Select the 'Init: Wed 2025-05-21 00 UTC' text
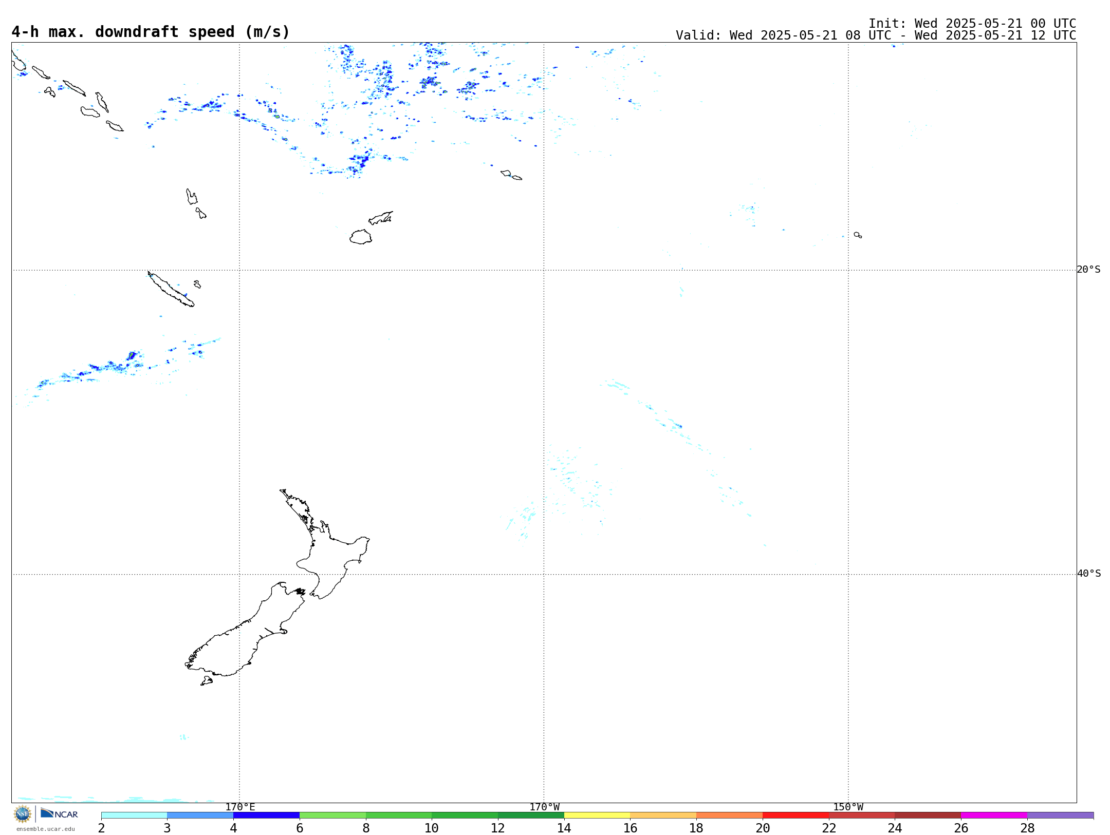1110x835 pixels. pos(972,24)
